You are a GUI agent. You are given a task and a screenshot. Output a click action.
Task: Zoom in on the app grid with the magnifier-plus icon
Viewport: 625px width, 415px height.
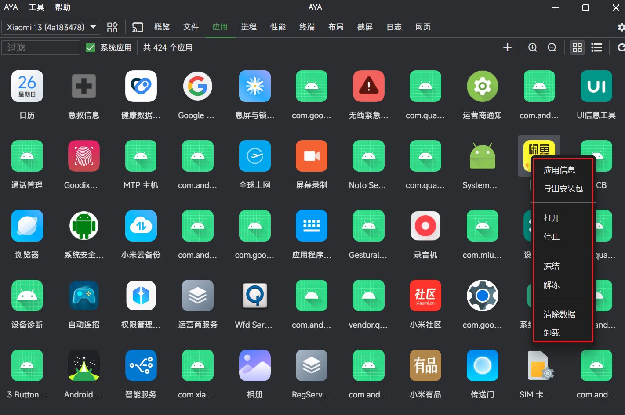pyautogui.click(x=533, y=47)
